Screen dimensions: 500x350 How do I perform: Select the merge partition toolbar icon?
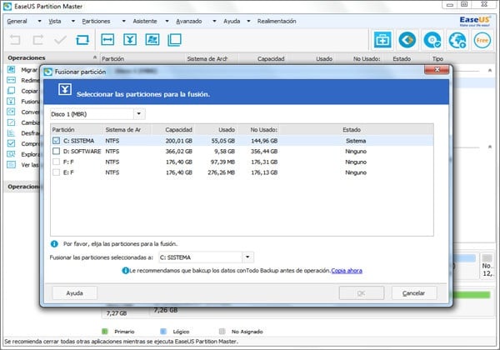[x=130, y=40]
